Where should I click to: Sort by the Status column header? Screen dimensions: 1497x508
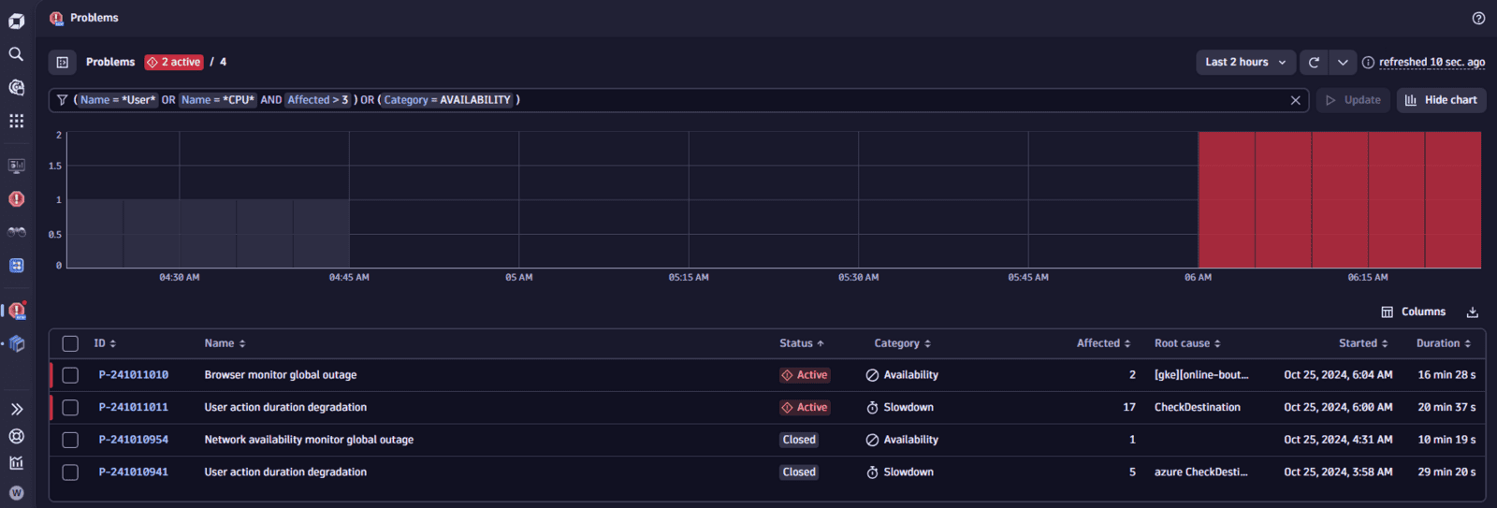[801, 343]
